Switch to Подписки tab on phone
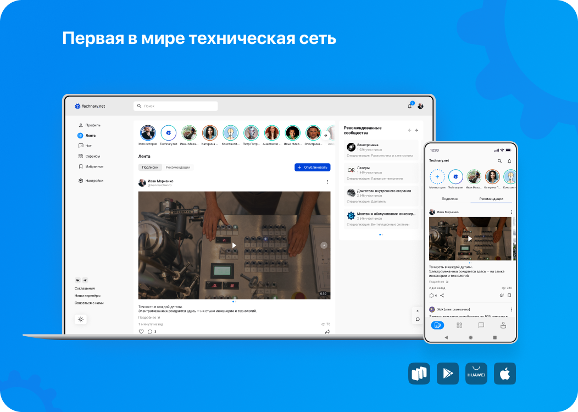The height and width of the screenshot is (412, 578). point(450,199)
